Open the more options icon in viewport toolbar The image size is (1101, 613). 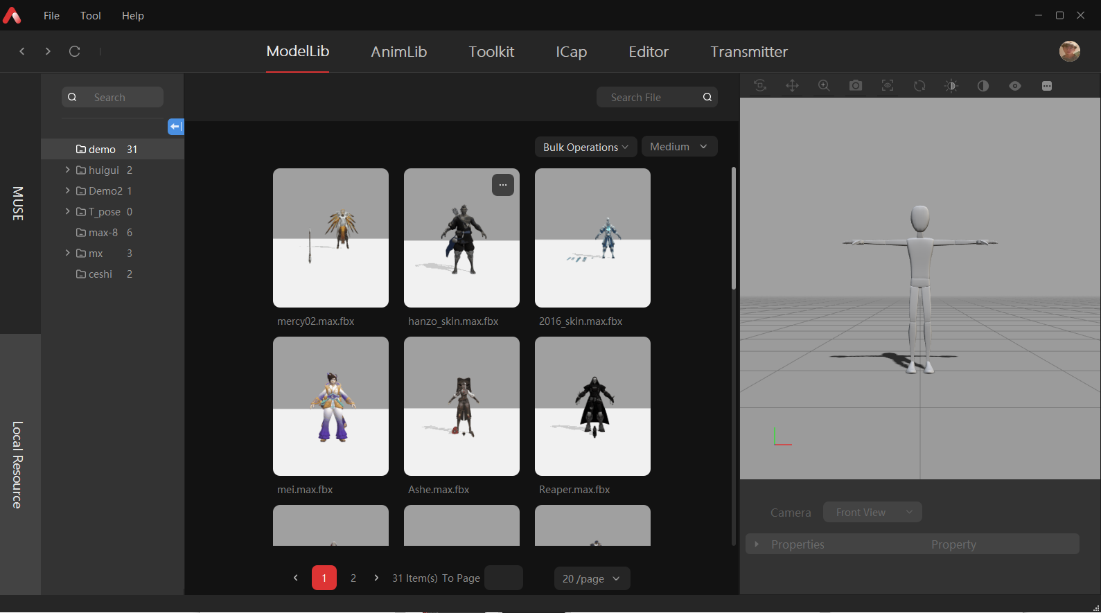click(x=1047, y=86)
